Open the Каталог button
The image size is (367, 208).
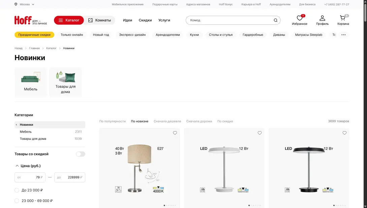pos(69,20)
